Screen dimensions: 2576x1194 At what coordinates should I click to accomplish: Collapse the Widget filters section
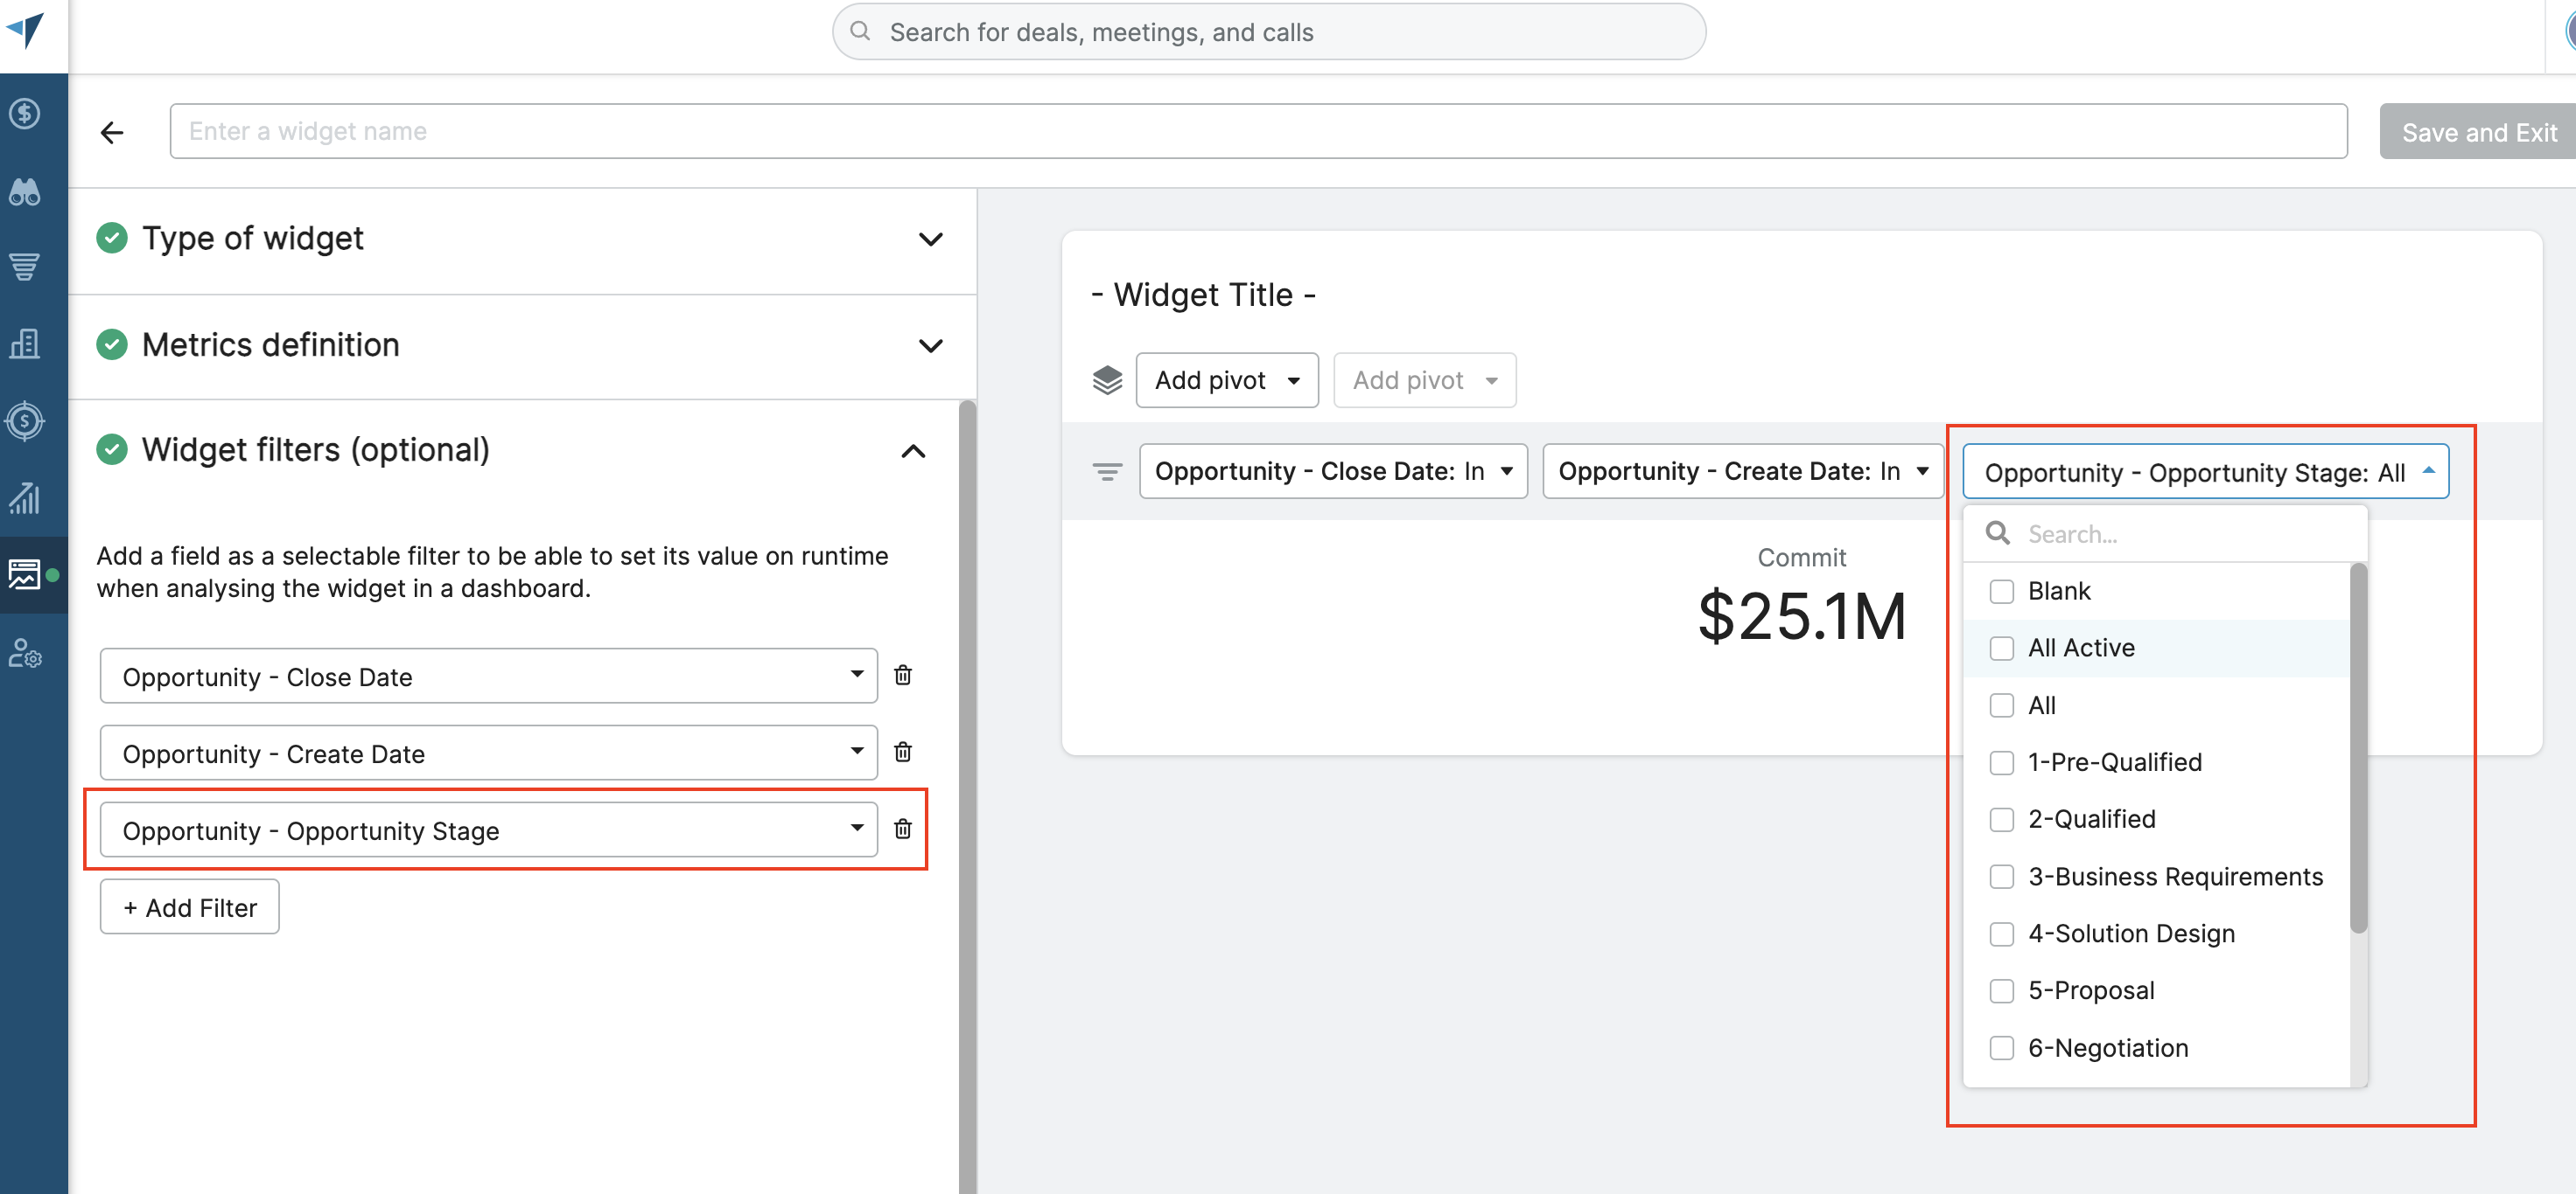pyautogui.click(x=913, y=452)
